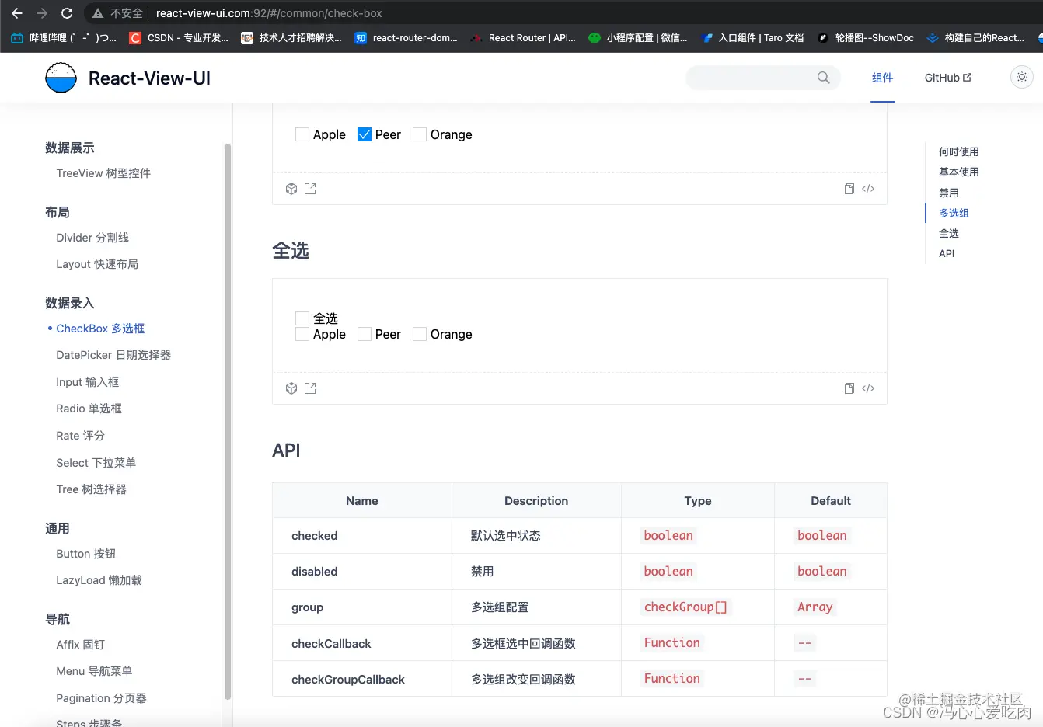
Task: Open Tree 树选择器 in sidebar
Action: [91, 489]
